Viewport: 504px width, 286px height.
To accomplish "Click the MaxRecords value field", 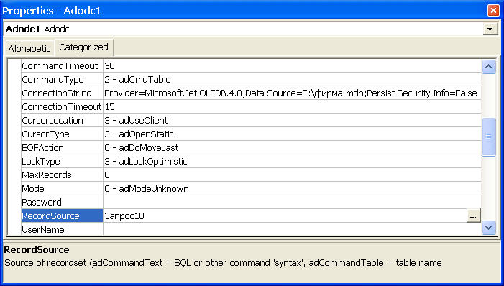I will click(x=292, y=175).
